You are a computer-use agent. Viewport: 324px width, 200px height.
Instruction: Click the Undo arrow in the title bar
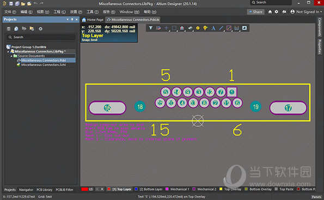click(x=35, y=3)
